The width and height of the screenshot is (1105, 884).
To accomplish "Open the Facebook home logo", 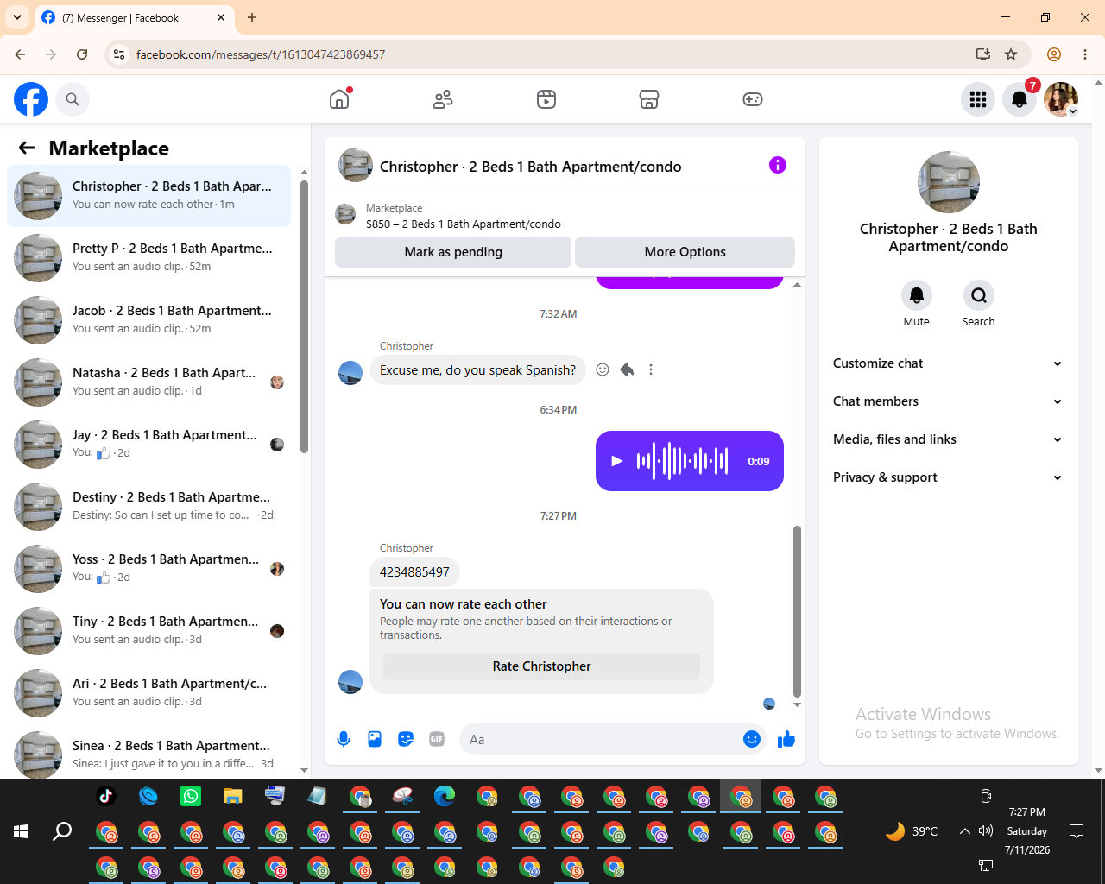I will 31,99.
